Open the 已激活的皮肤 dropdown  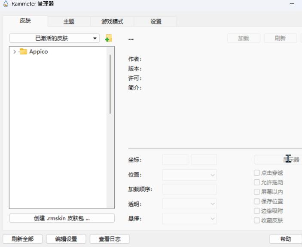point(55,39)
